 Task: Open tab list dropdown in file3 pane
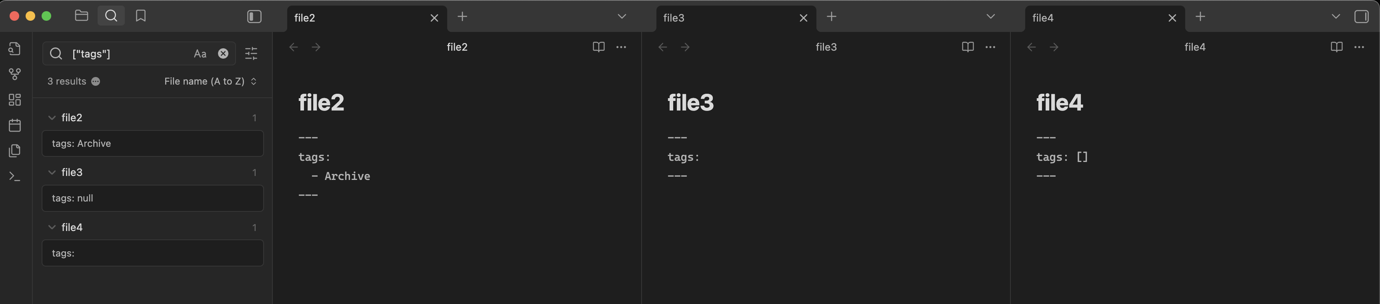pyautogui.click(x=991, y=17)
